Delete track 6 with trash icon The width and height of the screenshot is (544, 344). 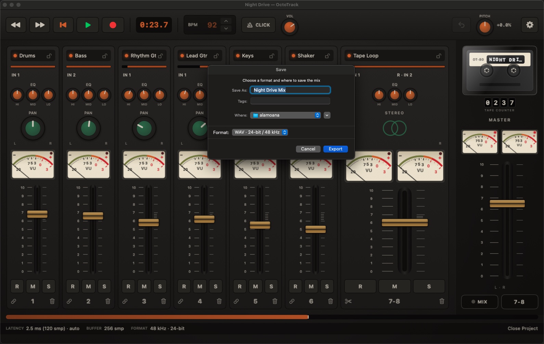coord(331,301)
